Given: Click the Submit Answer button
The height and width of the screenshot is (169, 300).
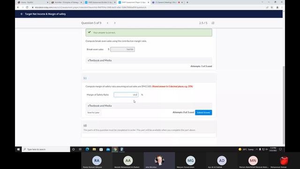Looking at the screenshot, I should pos(203,113).
